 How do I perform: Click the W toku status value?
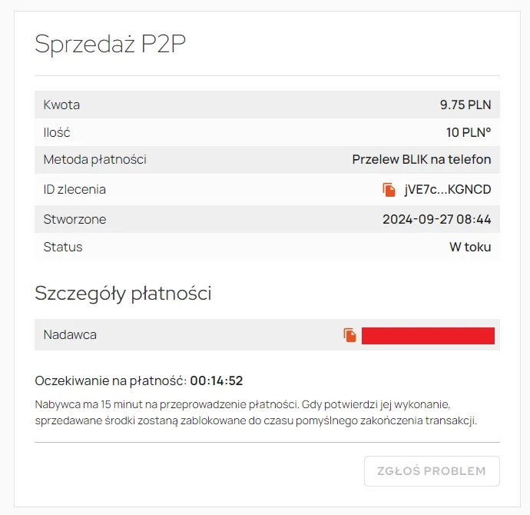pos(470,247)
